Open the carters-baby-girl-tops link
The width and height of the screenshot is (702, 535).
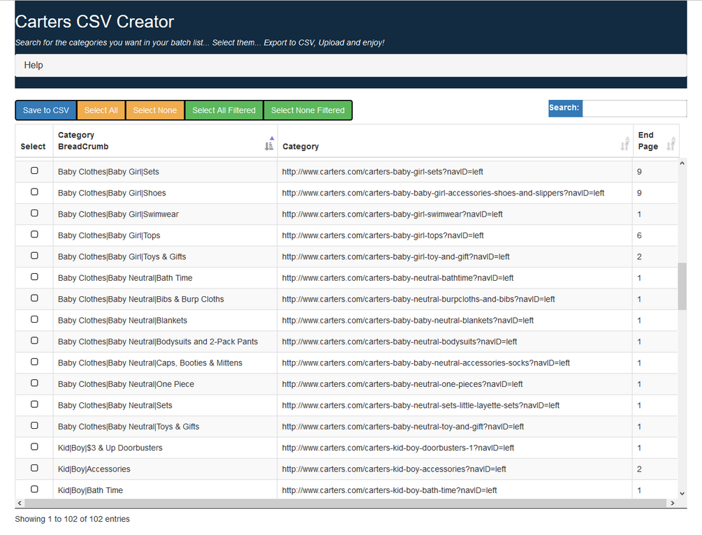(x=371, y=235)
